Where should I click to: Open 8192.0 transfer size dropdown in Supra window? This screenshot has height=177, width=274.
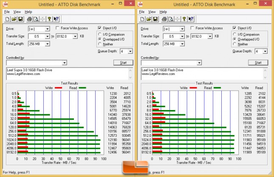pos(75,36)
